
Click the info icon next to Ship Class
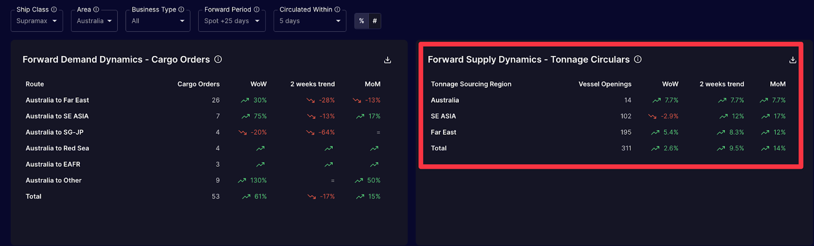click(x=54, y=10)
